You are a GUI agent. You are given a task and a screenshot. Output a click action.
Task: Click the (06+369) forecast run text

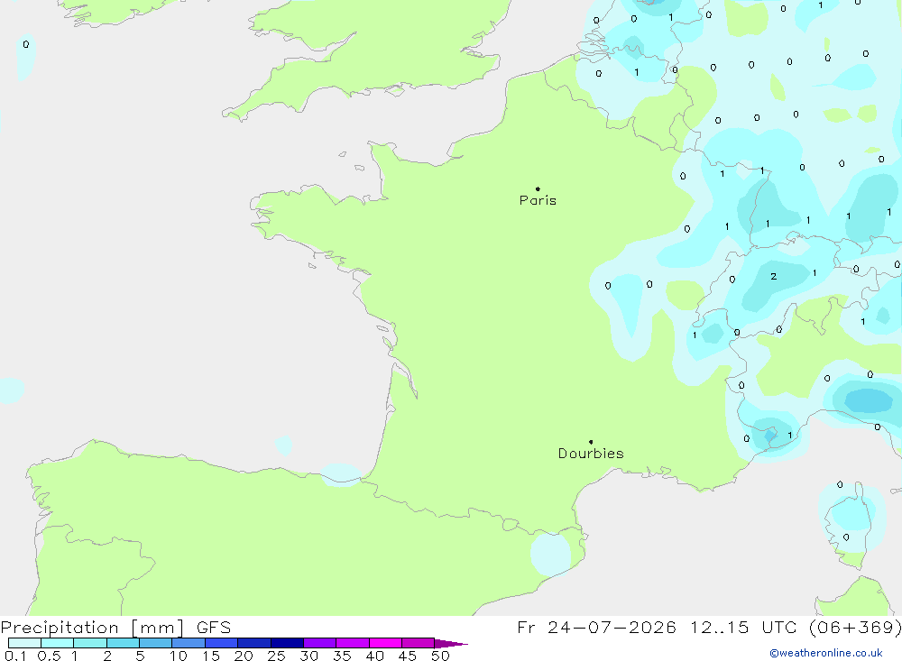855,627
